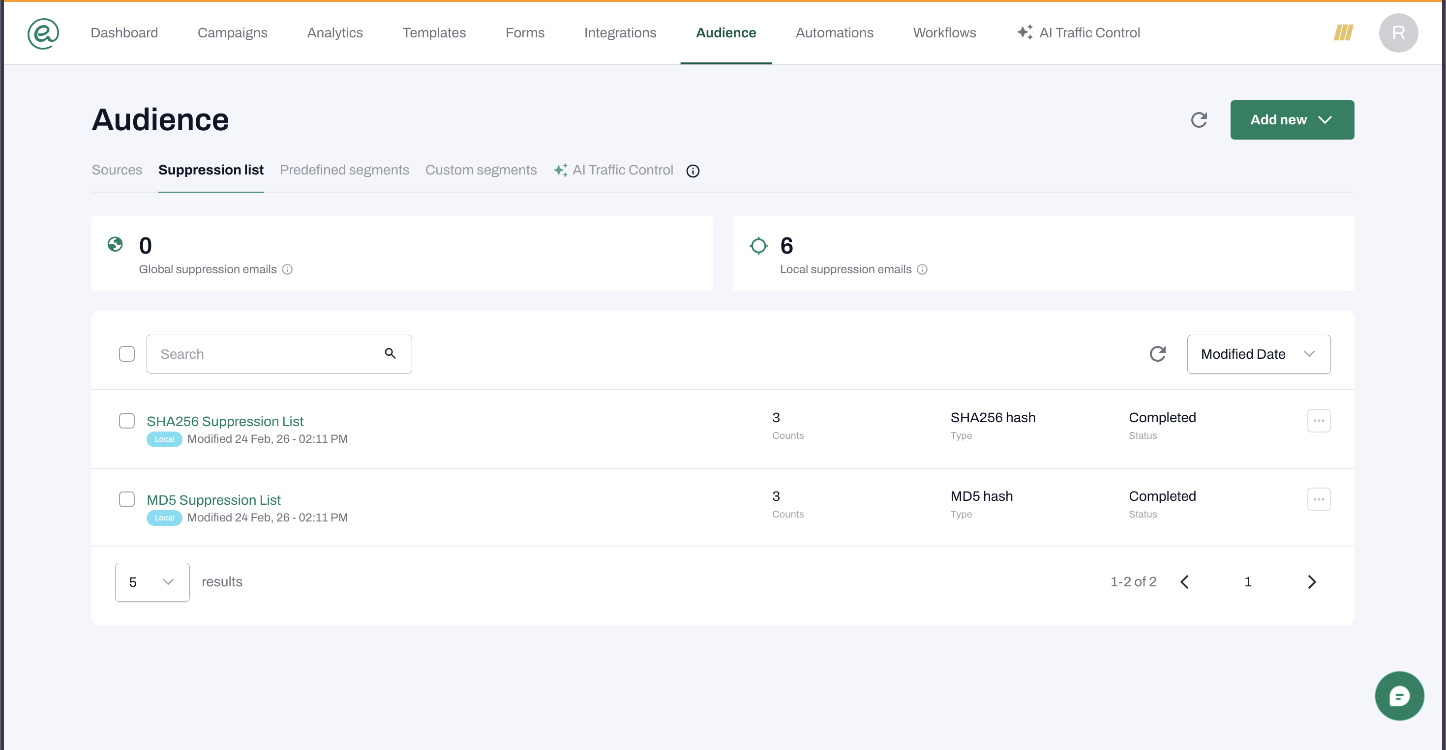Screen dimensions: 1446x750
Task: Click the table refresh icon near Modified Date
Action: click(x=1157, y=354)
